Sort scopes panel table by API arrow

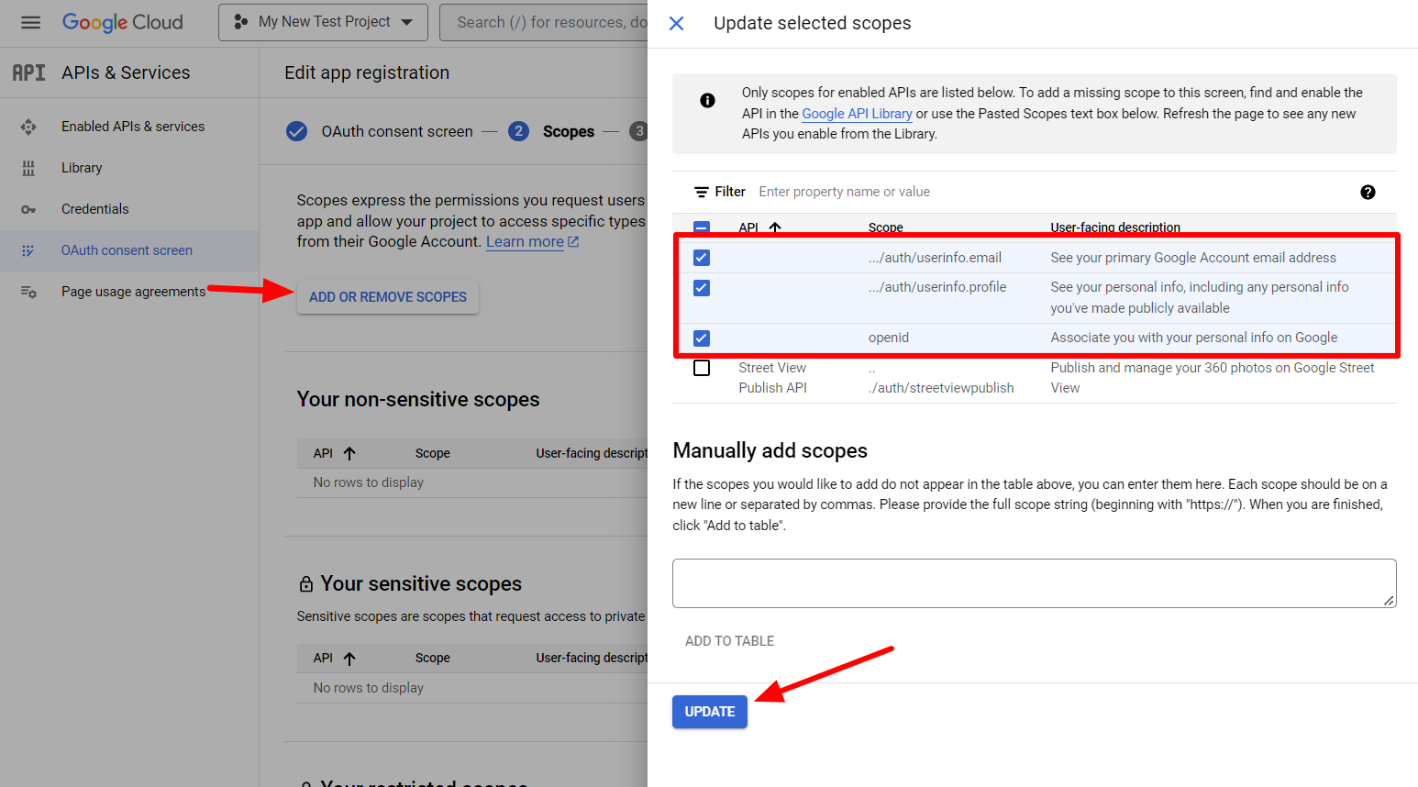pyautogui.click(x=775, y=227)
